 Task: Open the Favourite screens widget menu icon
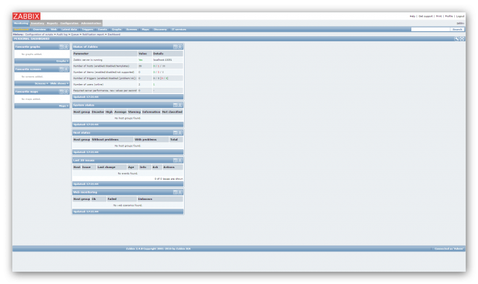click(62, 70)
